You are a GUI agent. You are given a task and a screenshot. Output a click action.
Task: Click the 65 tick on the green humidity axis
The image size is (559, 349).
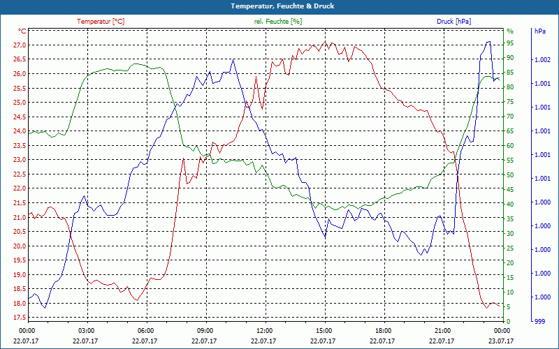pyautogui.click(x=510, y=131)
